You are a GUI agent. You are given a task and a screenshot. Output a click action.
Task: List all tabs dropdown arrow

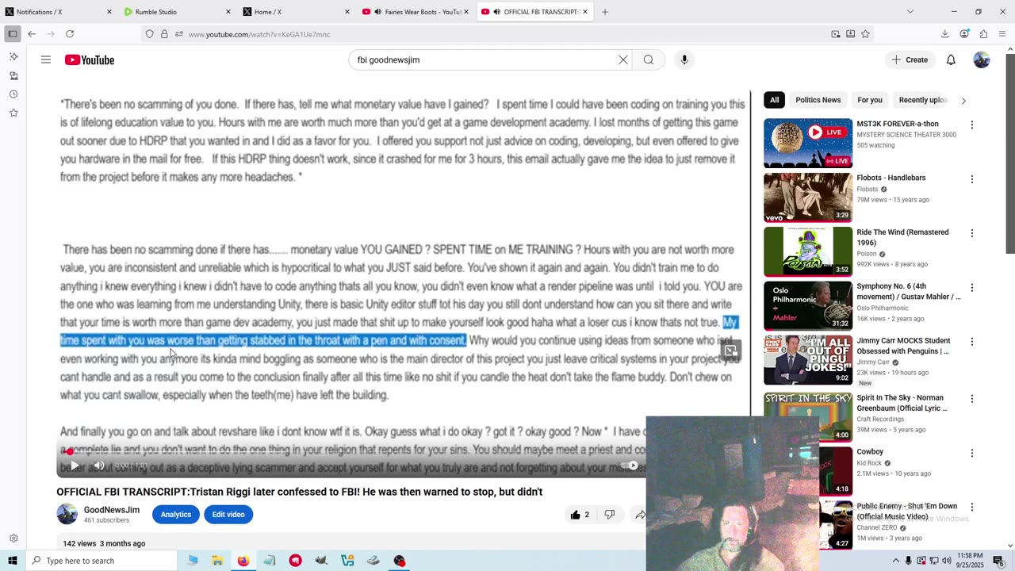tap(910, 12)
